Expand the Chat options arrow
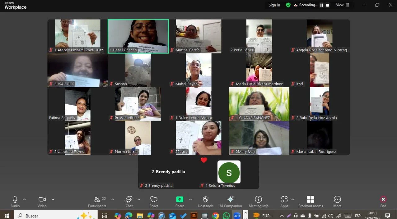Image resolution: width=397 pixels, height=219 pixels. pos(139,200)
